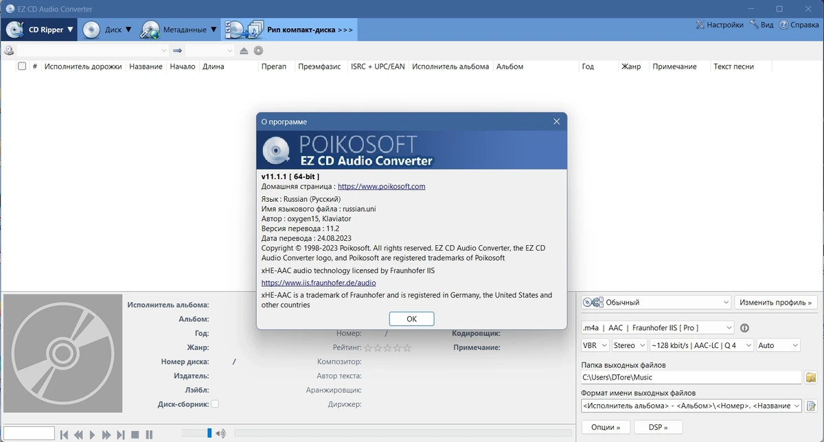Viewport: 824px width, 442px height.
Task: Open the CD Ripper tab
Action: (40, 30)
